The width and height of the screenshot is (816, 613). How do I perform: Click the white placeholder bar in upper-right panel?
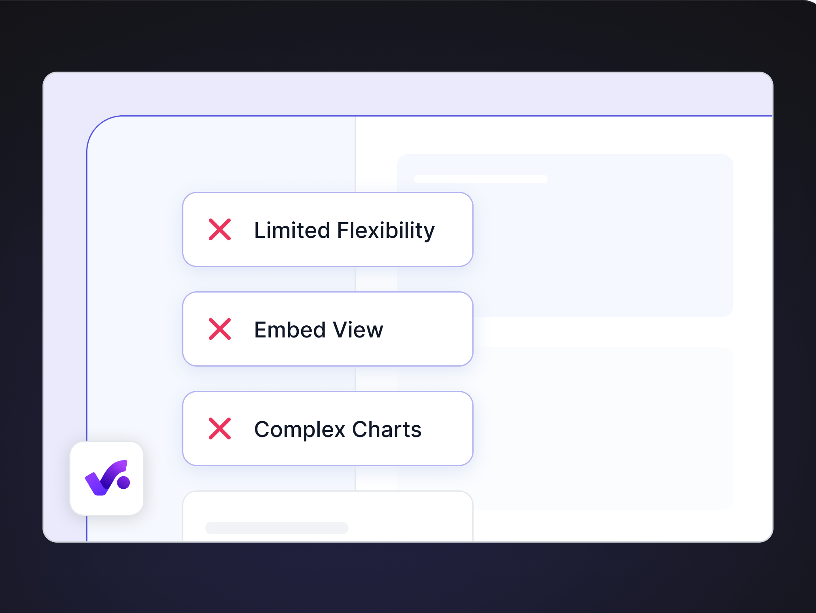pyautogui.click(x=480, y=179)
